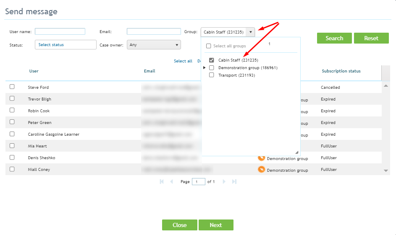The height and width of the screenshot is (235, 396).
Task: Expand the Demonstration group tree arrow
Action: point(205,67)
